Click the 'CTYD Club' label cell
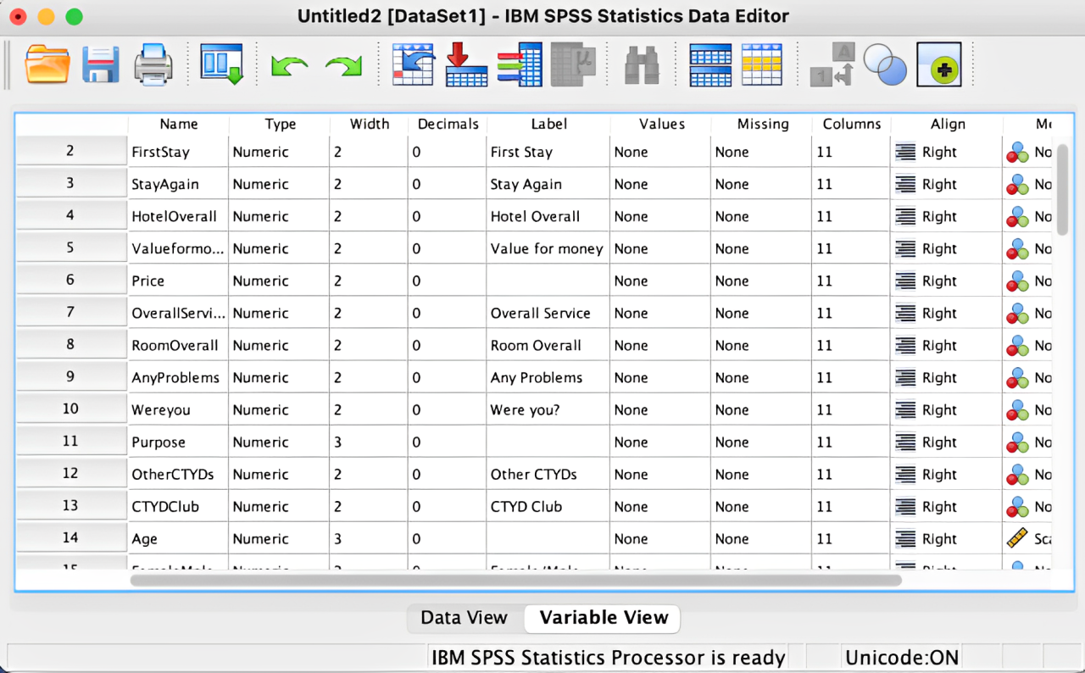 (548, 507)
